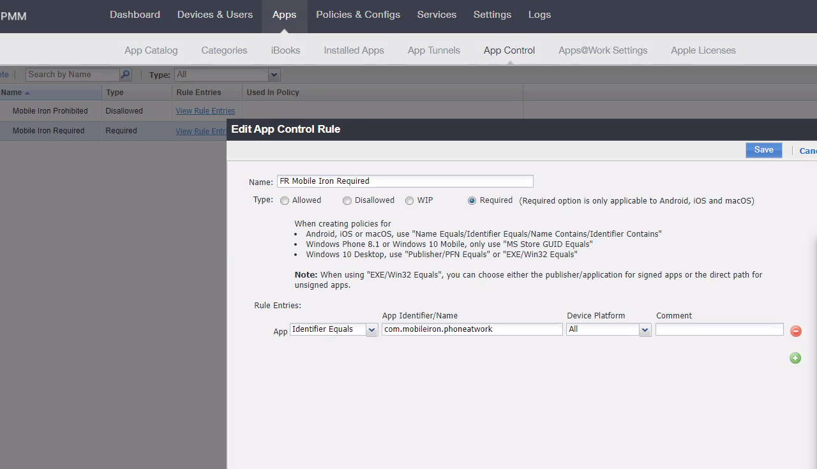Select the Disallowed rule type
Image resolution: width=817 pixels, height=469 pixels.
tap(347, 200)
